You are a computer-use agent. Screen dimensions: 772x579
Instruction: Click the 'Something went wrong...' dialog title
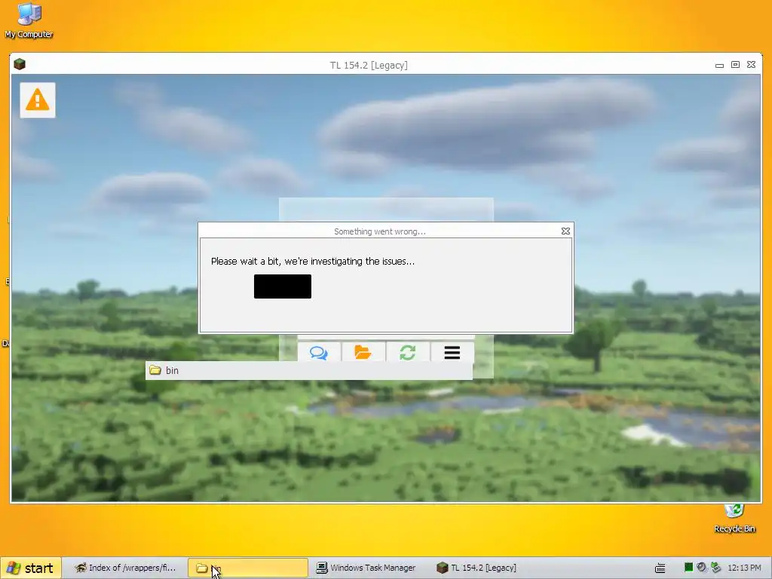(380, 231)
